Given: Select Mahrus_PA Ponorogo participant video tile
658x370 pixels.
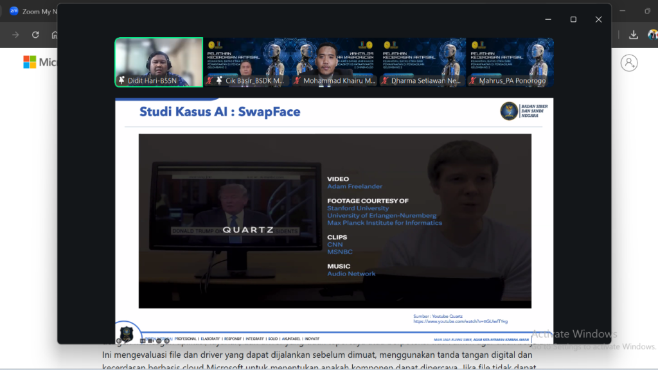Looking at the screenshot, I should pos(510,62).
